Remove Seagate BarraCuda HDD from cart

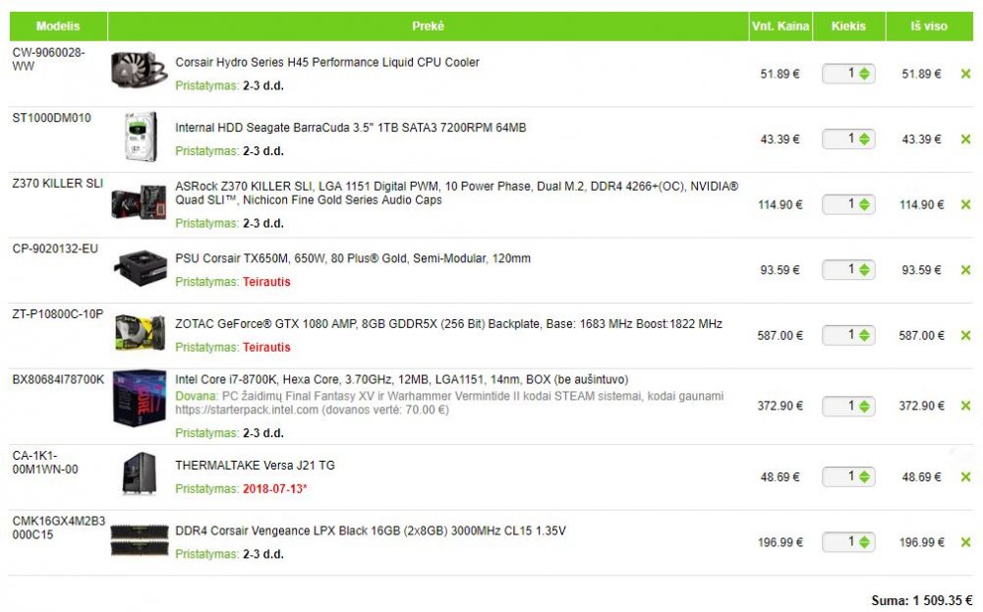coord(965,139)
